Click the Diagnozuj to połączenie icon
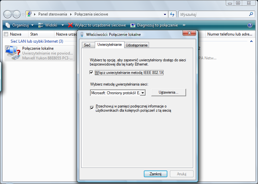258x184 pixels. pyautogui.click(x=133, y=25)
